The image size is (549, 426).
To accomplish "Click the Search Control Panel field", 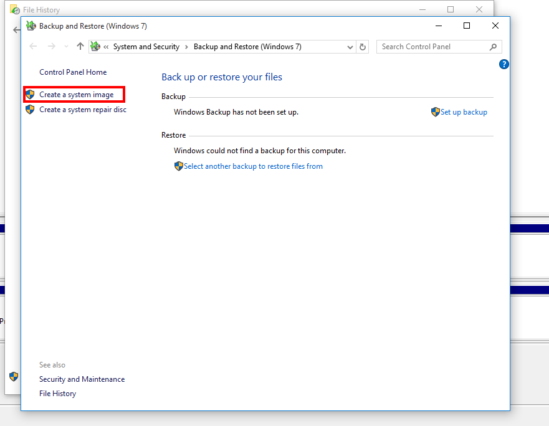I will pyautogui.click(x=432, y=47).
